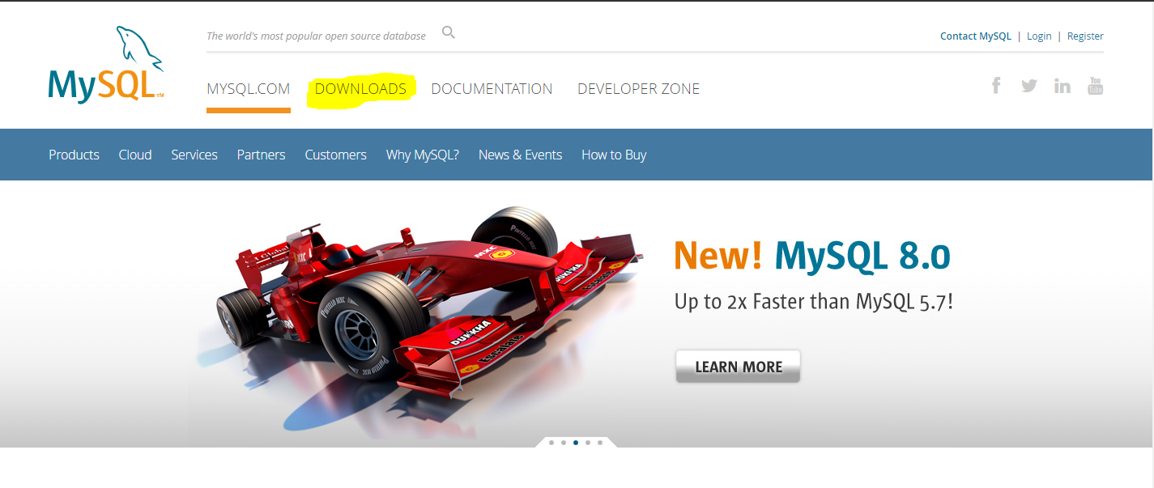Click the Contact MySQL link
The height and width of the screenshot is (488, 1154).
(976, 36)
